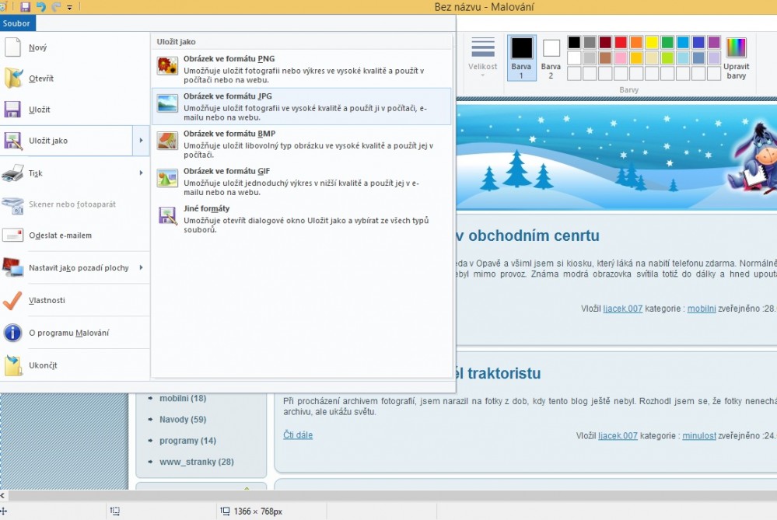Click Upravit barvy button

736,57
